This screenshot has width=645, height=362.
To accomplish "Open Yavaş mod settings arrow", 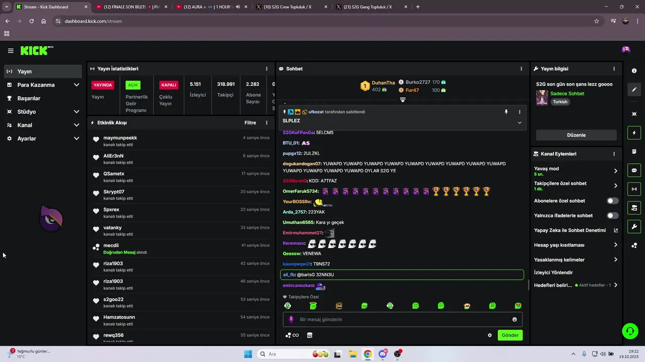I will tap(615, 171).
